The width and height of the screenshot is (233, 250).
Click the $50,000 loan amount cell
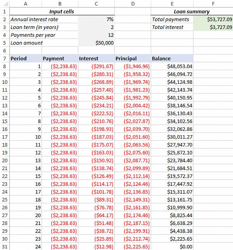(x=96, y=43)
